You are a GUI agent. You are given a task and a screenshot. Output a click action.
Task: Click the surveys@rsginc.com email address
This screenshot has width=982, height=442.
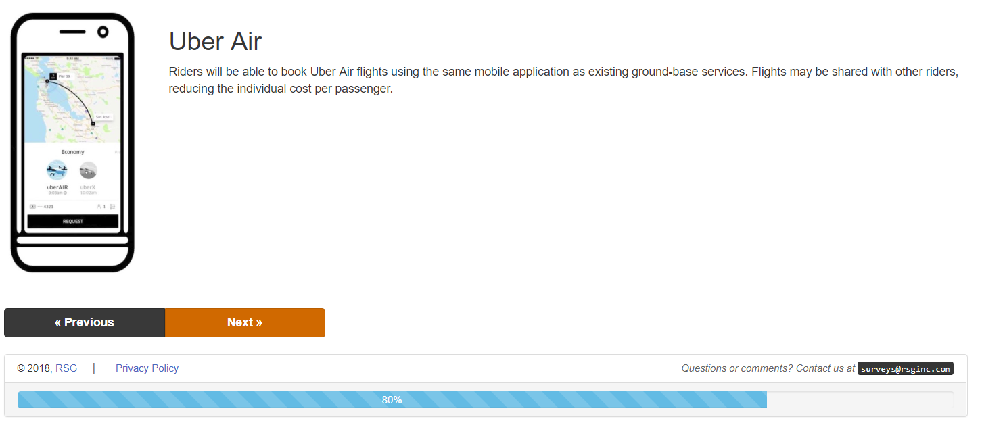click(x=905, y=368)
